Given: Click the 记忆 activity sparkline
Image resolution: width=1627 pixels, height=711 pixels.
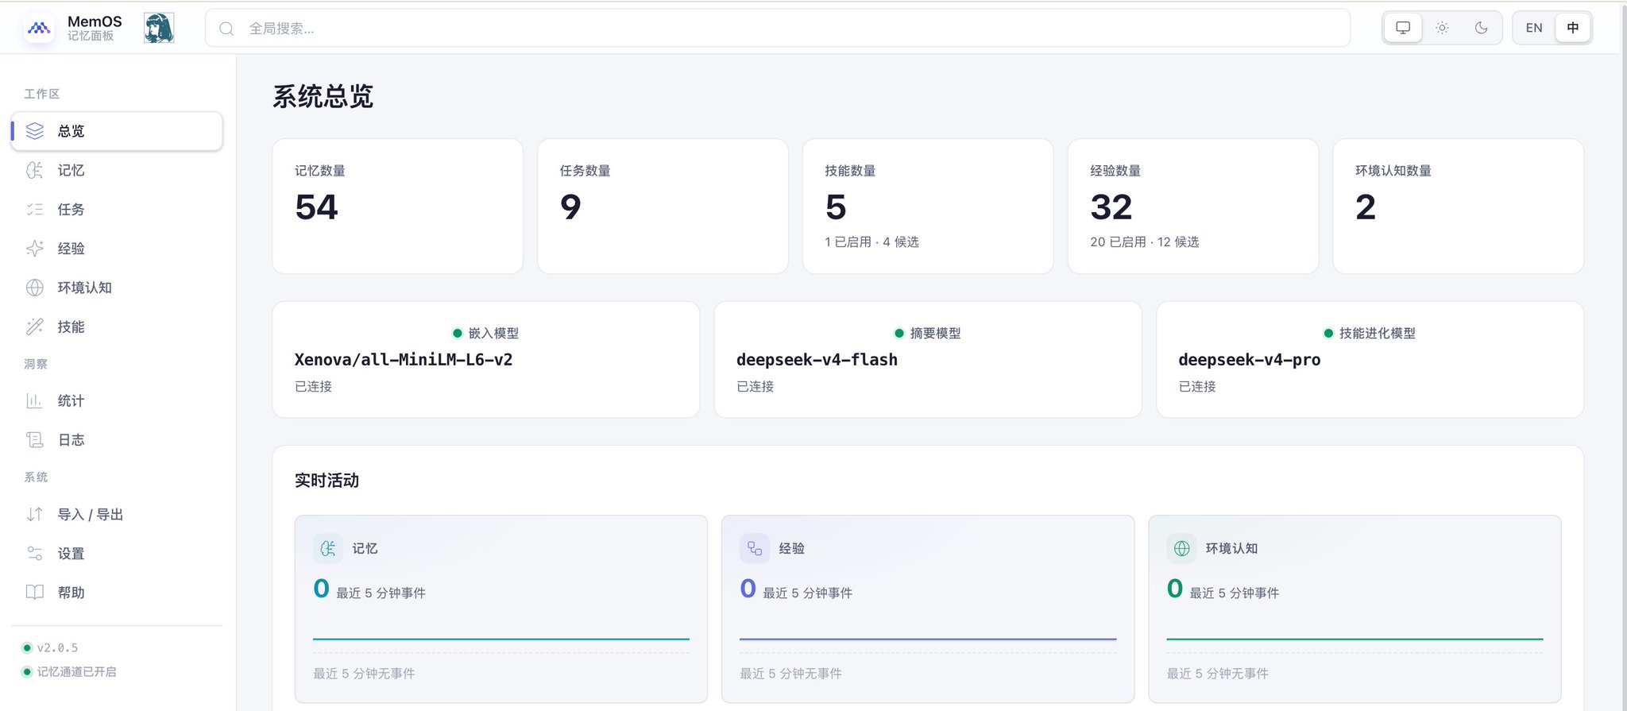Looking at the screenshot, I should point(501,638).
